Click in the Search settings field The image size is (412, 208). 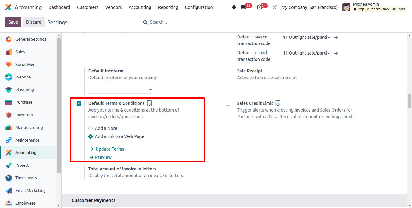coord(206,22)
